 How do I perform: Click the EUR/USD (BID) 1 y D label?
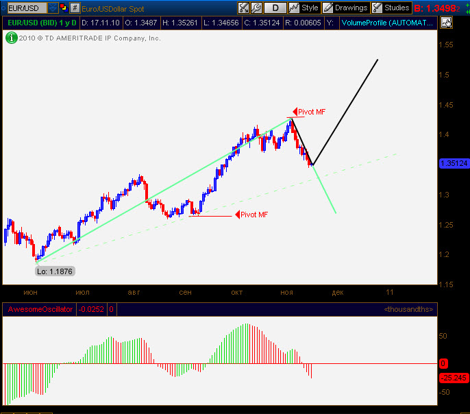pos(41,23)
